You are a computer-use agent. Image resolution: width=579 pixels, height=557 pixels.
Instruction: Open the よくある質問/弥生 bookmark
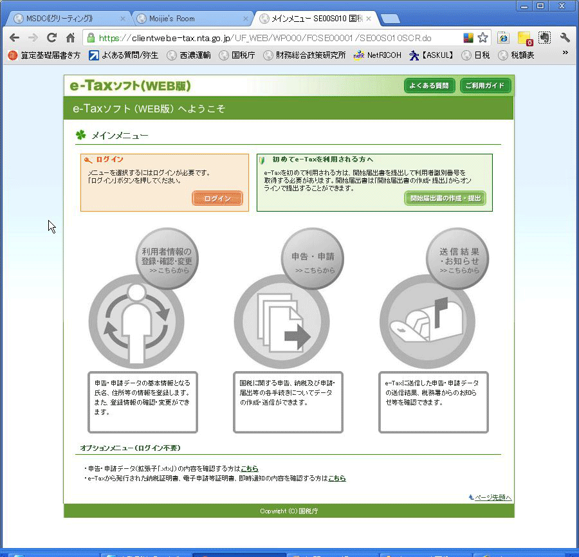[x=124, y=55]
